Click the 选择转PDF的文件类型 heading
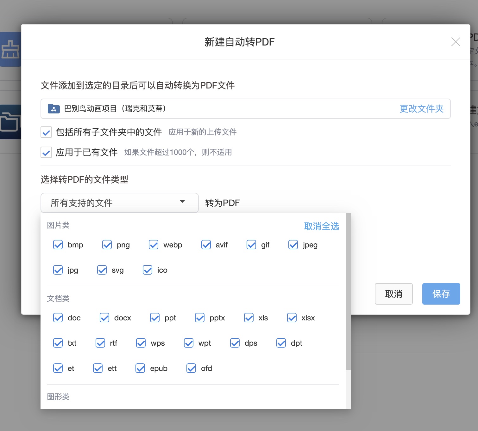 pyautogui.click(x=85, y=179)
